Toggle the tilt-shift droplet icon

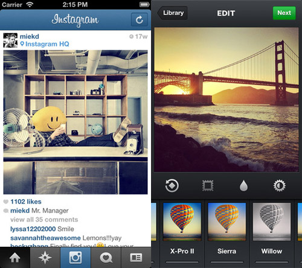pyautogui.click(x=243, y=185)
